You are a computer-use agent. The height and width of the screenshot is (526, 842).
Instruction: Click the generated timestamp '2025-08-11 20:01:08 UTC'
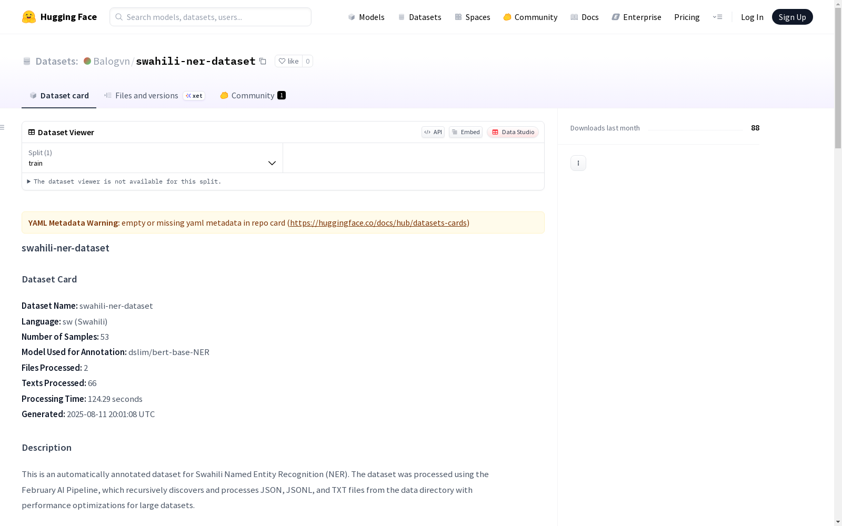[x=111, y=414]
